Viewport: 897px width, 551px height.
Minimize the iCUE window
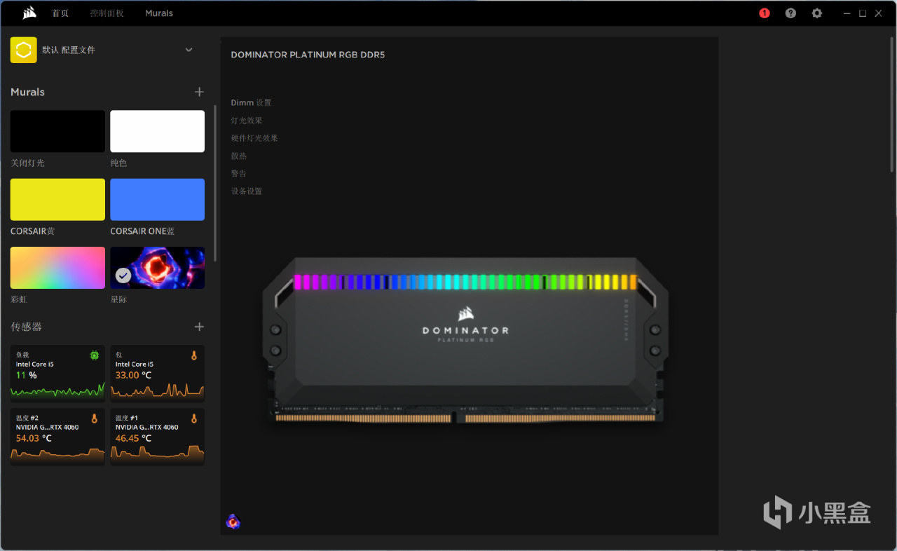pos(848,13)
